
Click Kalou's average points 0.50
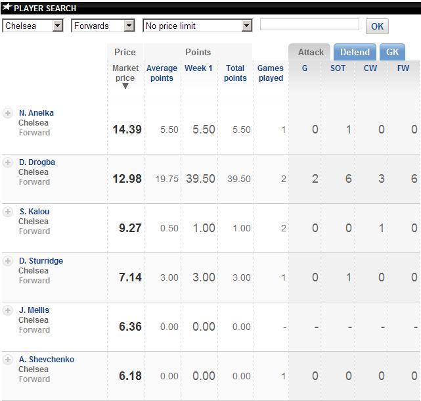pos(169,229)
